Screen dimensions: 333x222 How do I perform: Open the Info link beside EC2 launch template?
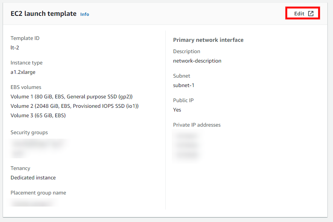click(x=84, y=14)
